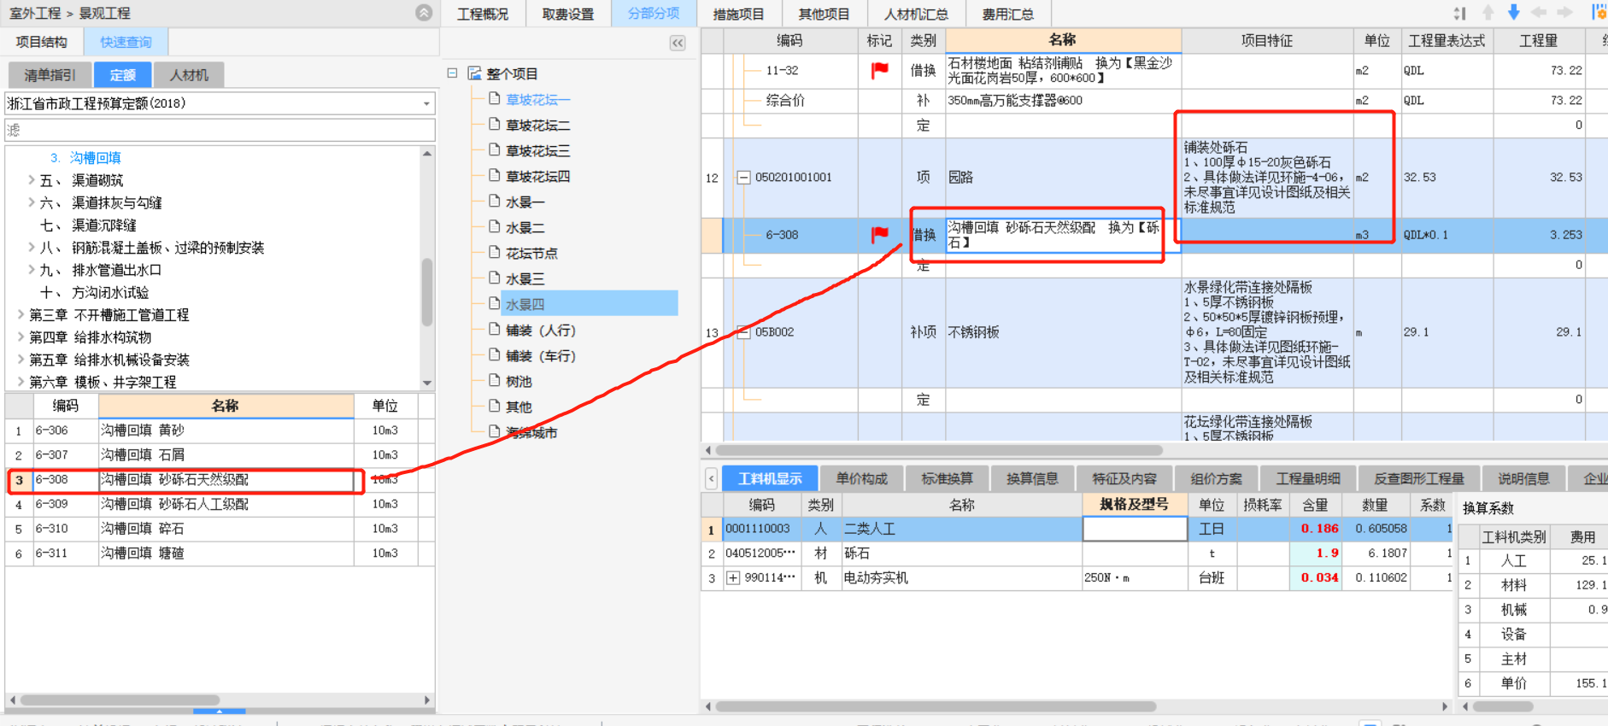Screen dimensions: 1608x726
Task: Open the 工程量明细 bottom tab
Action: tap(1308, 478)
